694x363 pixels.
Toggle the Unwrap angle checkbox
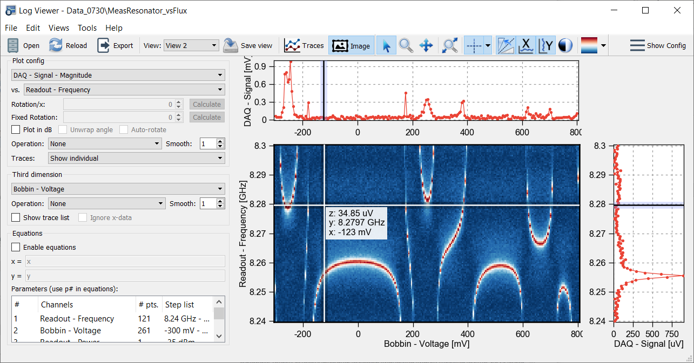(63, 129)
